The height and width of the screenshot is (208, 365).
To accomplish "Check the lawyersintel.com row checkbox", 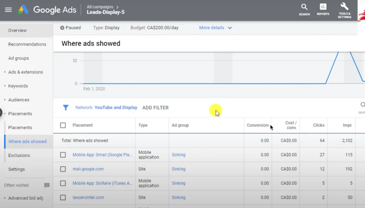I will tap(63, 198).
